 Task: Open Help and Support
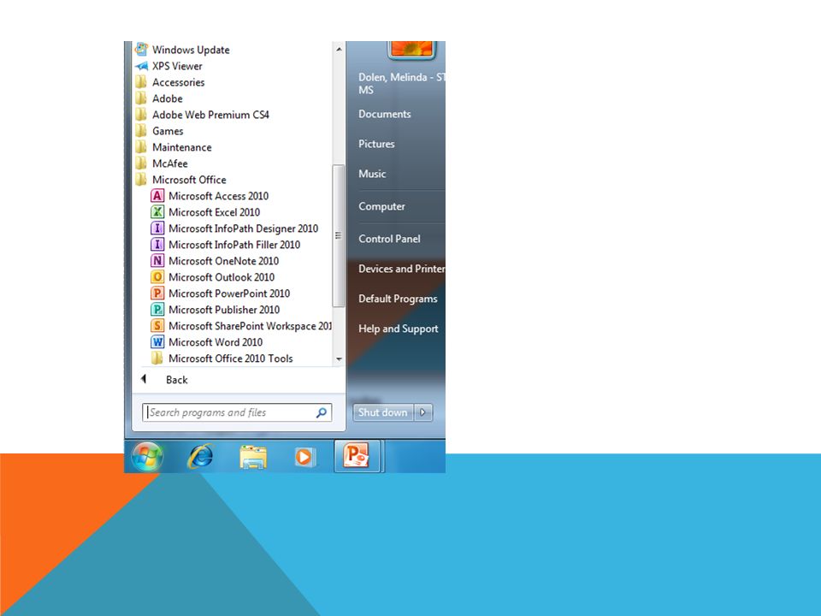click(399, 329)
